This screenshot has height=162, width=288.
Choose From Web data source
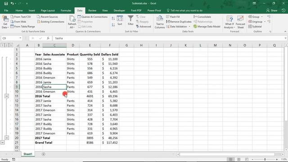(x=18, y=22)
